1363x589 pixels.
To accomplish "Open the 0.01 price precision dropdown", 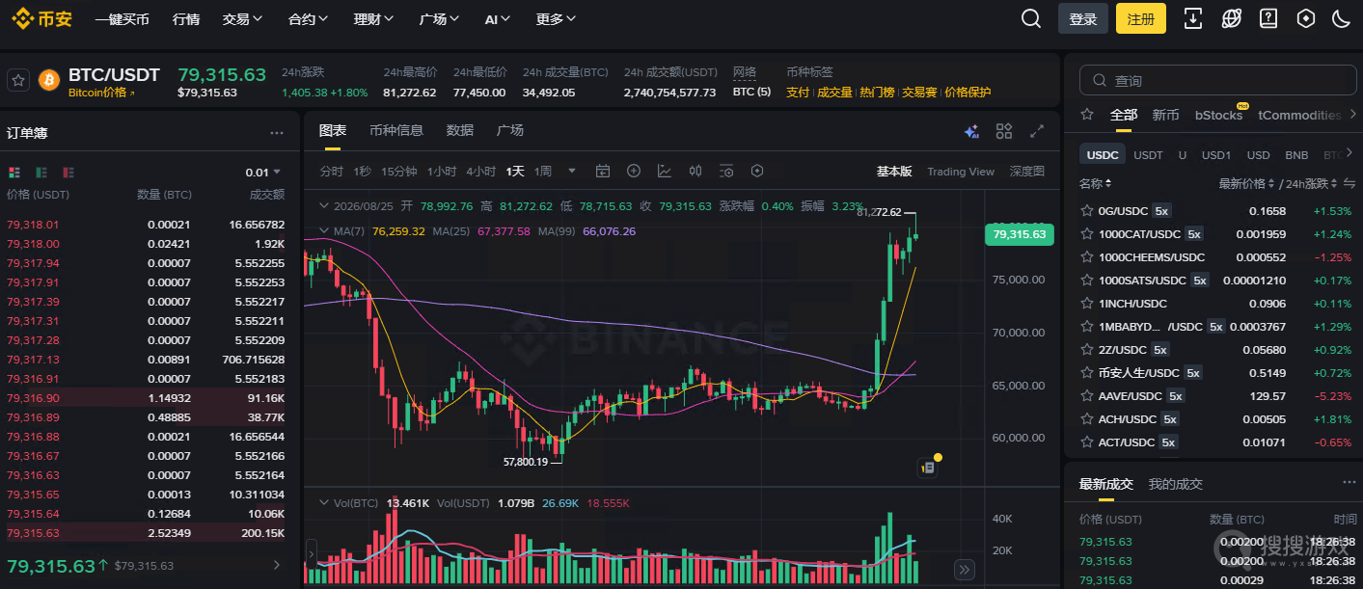I will pos(263,173).
